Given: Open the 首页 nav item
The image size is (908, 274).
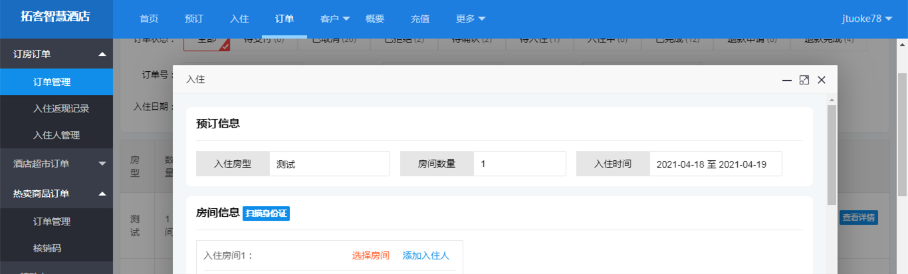Looking at the screenshot, I should tap(149, 19).
